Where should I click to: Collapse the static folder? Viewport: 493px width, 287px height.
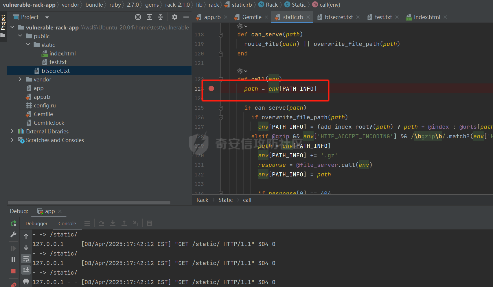28,44
